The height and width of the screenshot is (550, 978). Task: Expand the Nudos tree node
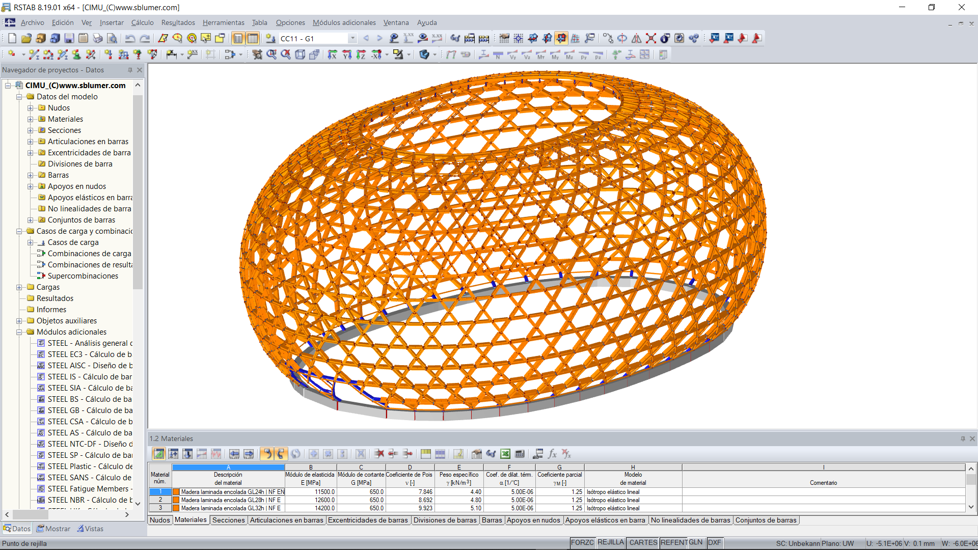(29, 108)
